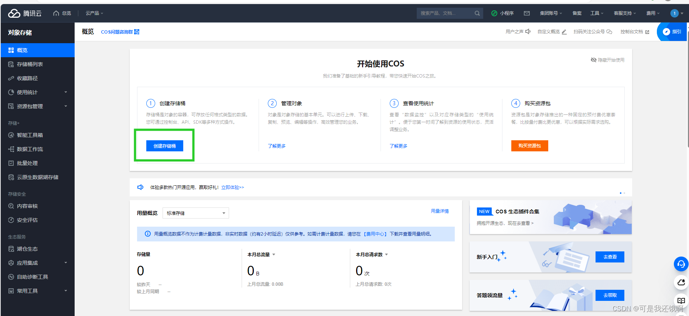
Task: Open the COS 生态插件合集 banner
Action: (x=550, y=217)
